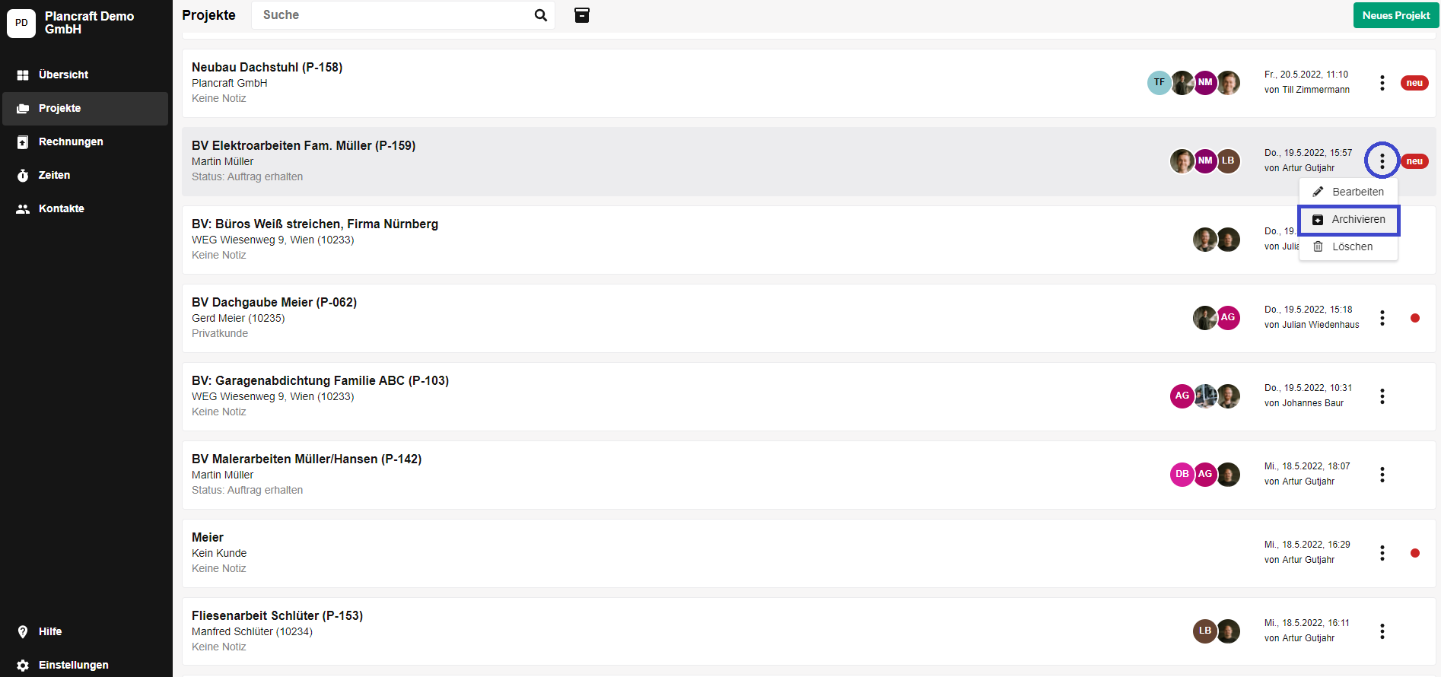Open Hilfe link in sidebar
1441x677 pixels.
[x=85, y=631]
